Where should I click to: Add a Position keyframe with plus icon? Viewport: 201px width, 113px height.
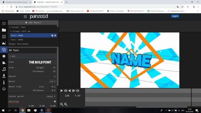(55, 101)
